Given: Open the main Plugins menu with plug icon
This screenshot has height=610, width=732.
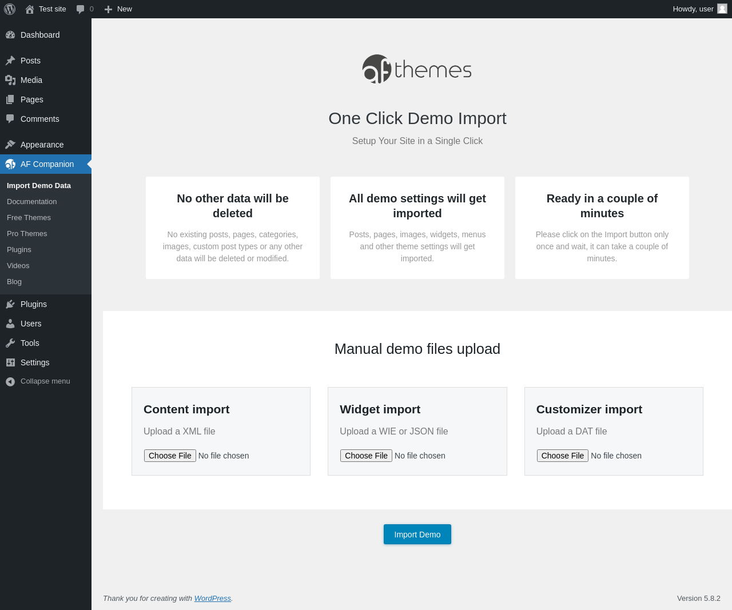Looking at the screenshot, I should (46, 304).
